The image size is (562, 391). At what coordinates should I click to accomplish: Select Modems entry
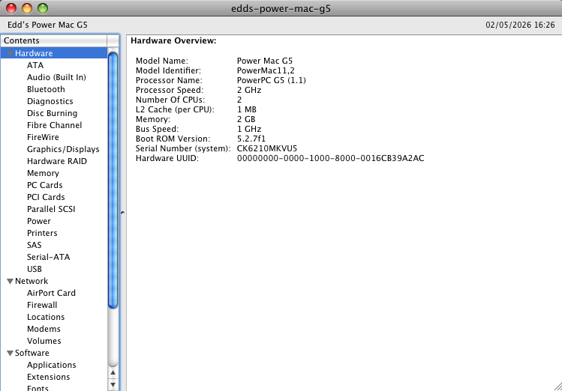[x=44, y=329]
